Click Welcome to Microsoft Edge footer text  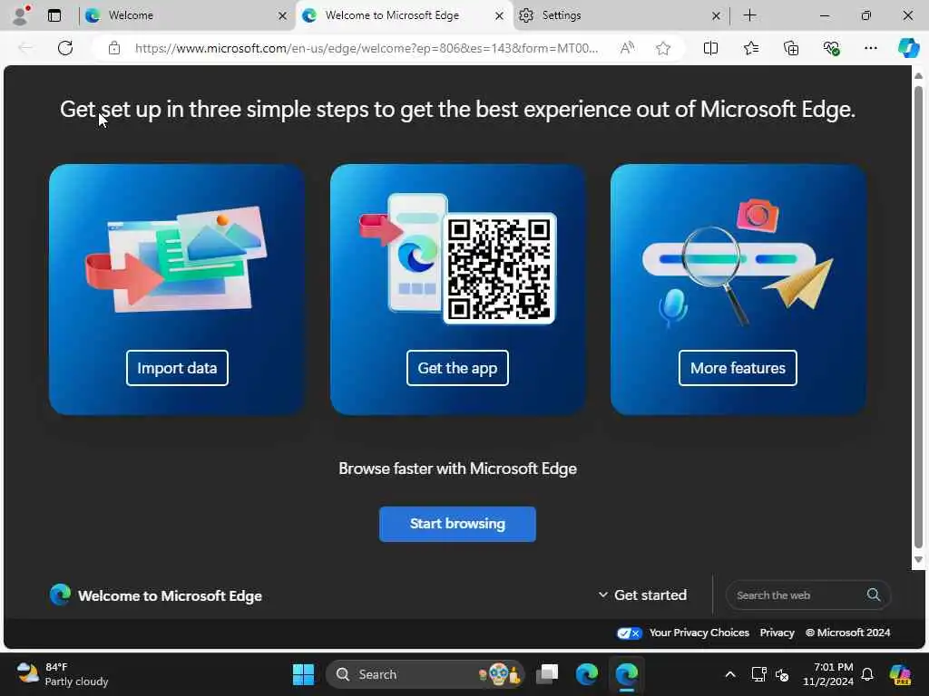pyautogui.click(x=170, y=595)
